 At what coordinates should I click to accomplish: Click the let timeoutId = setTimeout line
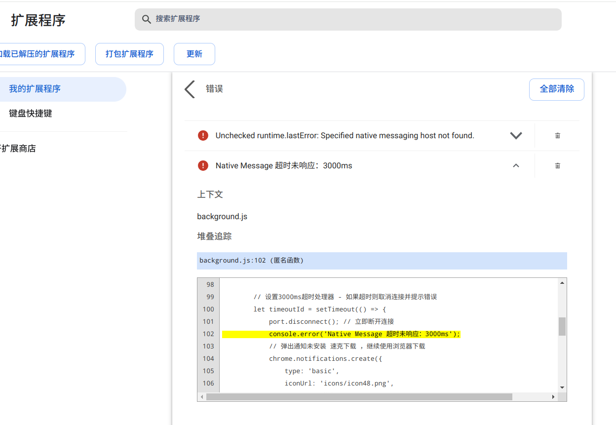click(320, 309)
